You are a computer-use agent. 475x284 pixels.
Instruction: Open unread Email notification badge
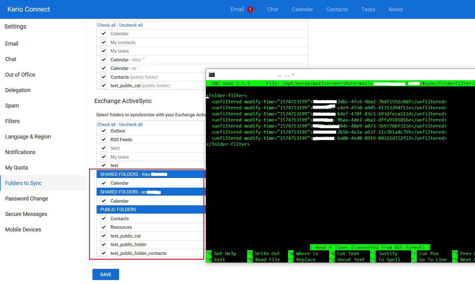click(250, 9)
